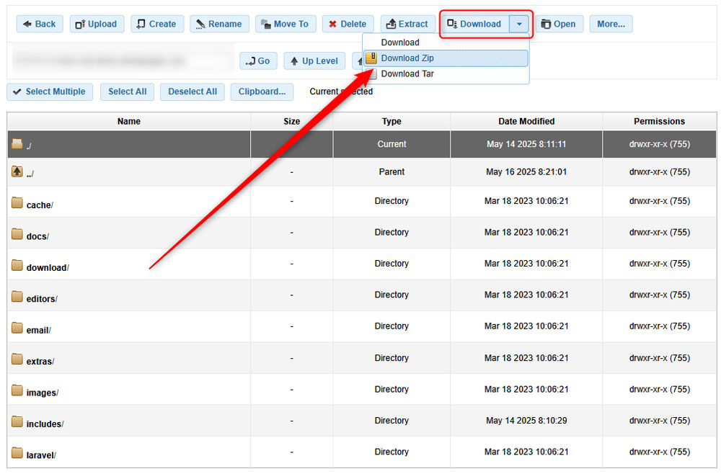Open the More... menu
The height and width of the screenshot is (474, 721).
tap(611, 23)
